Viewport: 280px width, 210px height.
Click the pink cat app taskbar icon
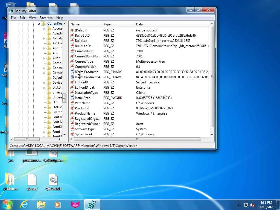pyautogui.click(x=75, y=205)
